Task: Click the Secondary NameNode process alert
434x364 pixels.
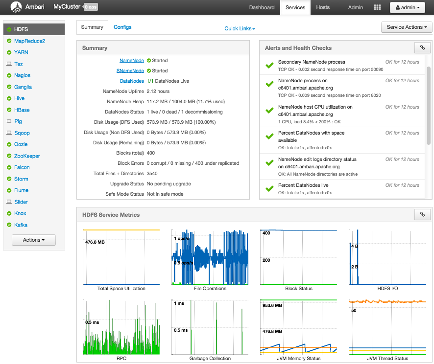Action: (x=342, y=66)
